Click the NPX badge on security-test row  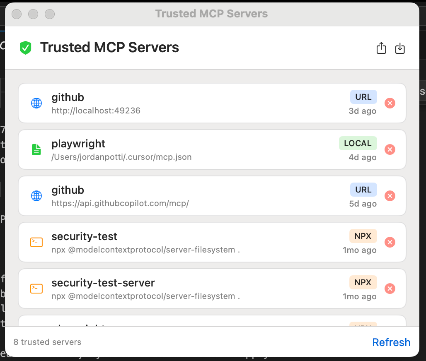[363, 236]
